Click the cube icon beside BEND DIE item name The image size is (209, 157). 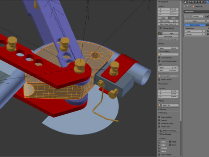[x=160, y=105]
